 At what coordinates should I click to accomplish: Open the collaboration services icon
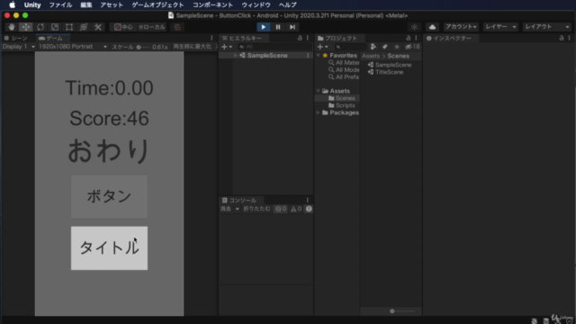[x=414, y=27]
